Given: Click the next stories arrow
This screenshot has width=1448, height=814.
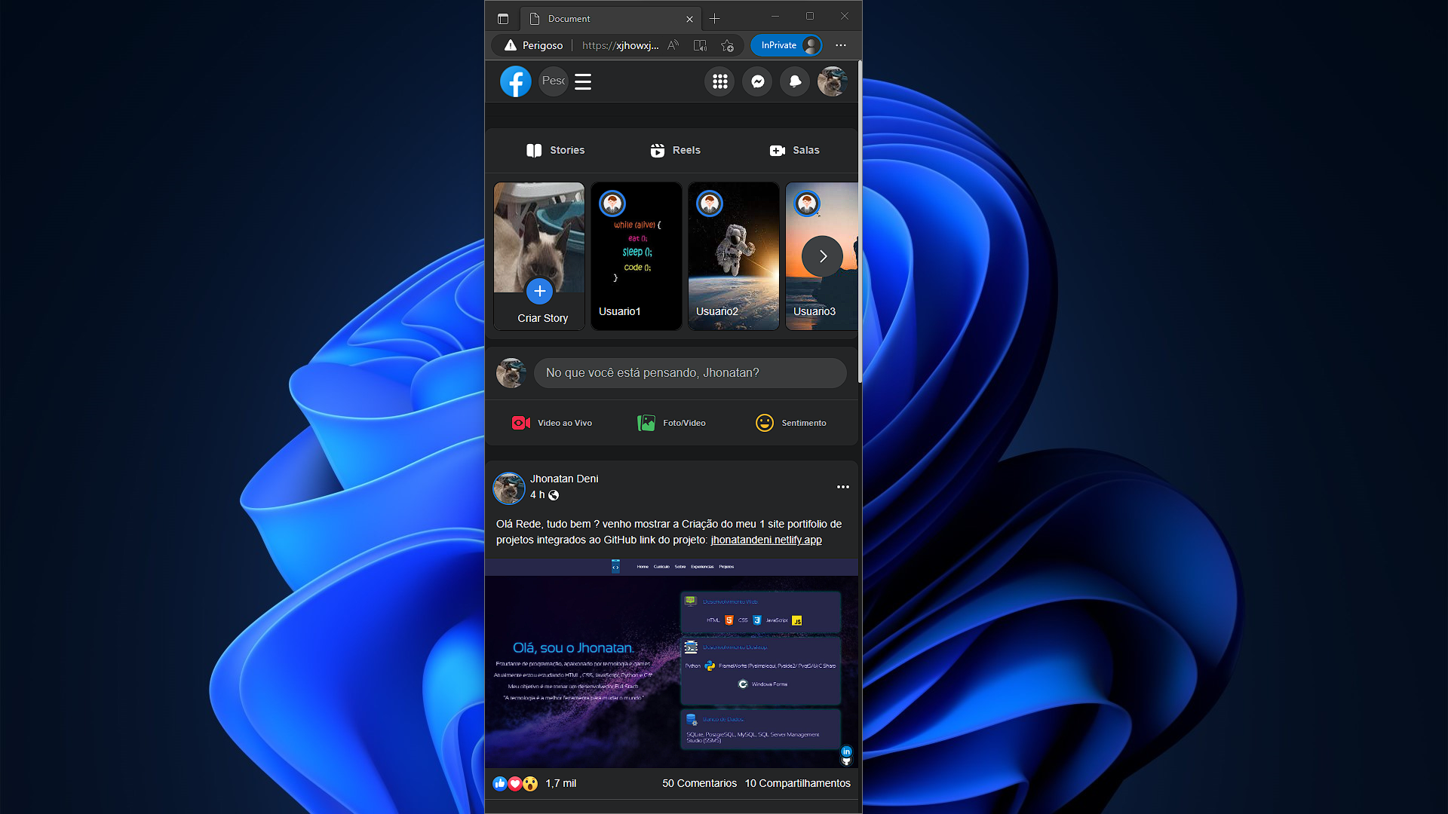Looking at the screenshot, I should tap(822, 256).
